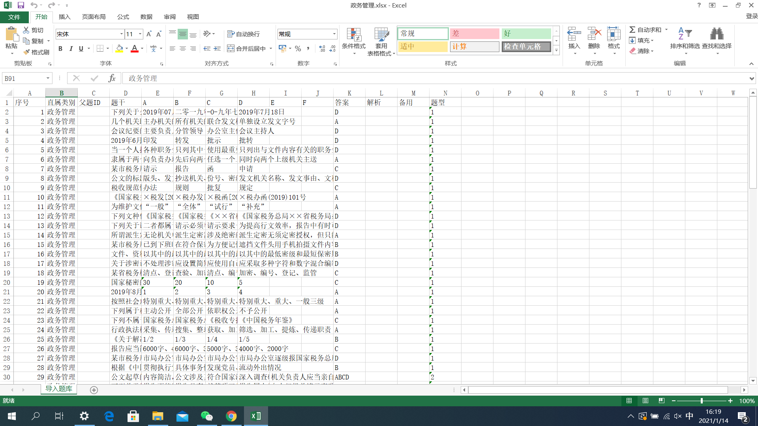The image size is (758, 426).
Task: Toggle italic formatting
Action: pos(71,49)
